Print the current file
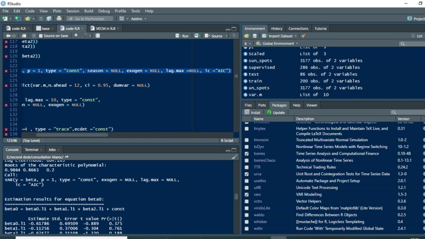 coord(59,19)
